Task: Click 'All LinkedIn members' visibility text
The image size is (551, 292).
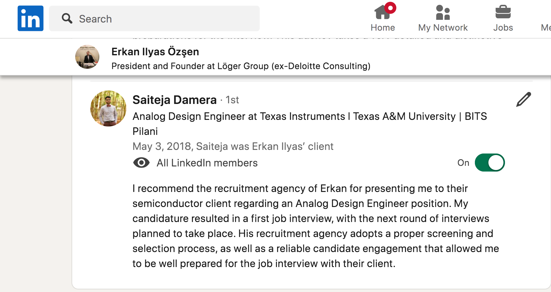Action: click(x=207, y=163)
